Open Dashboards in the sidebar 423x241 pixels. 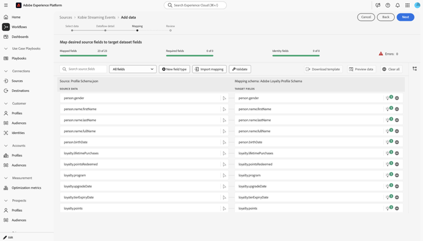20,37
